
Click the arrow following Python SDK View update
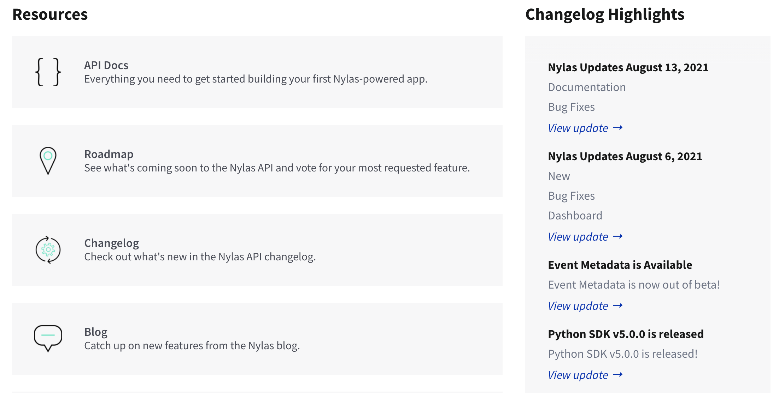point(618,375)
